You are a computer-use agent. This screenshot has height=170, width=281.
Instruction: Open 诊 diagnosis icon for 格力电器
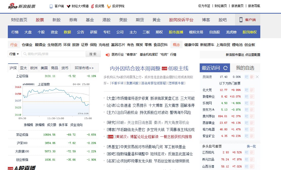click(252, 130)
